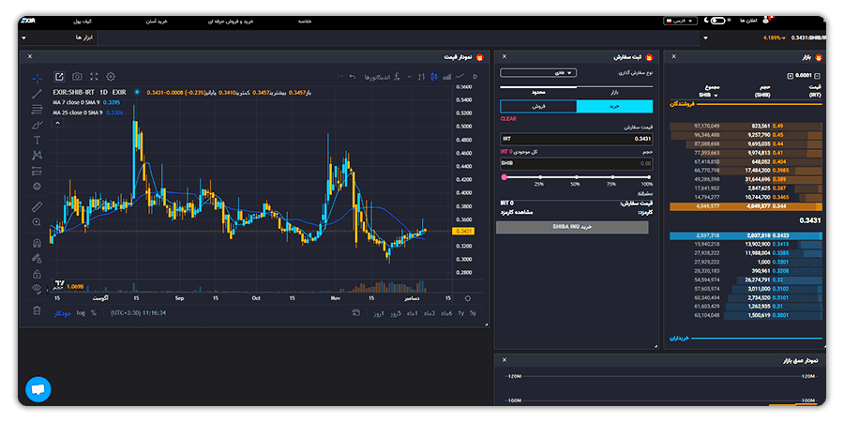This screenshot has width=844, height=422.
Task: Click the redo arrow in chart toolbar
Action: pos(339,77)
